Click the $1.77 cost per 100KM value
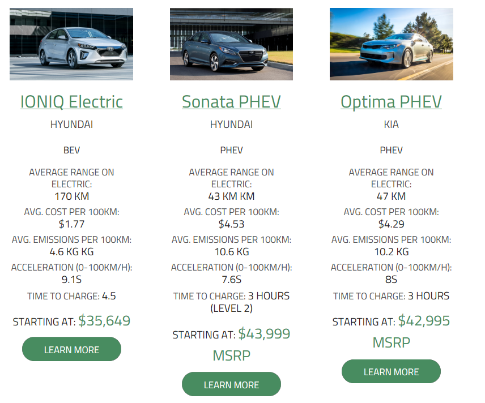Image resolution: width=485 pixels, height=403 pixels. [71, 224]
